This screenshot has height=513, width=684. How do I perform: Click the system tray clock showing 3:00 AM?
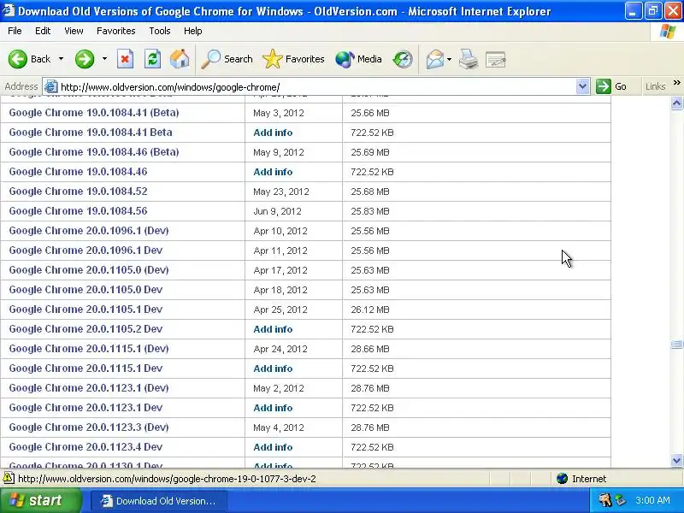tap(652, 500)
